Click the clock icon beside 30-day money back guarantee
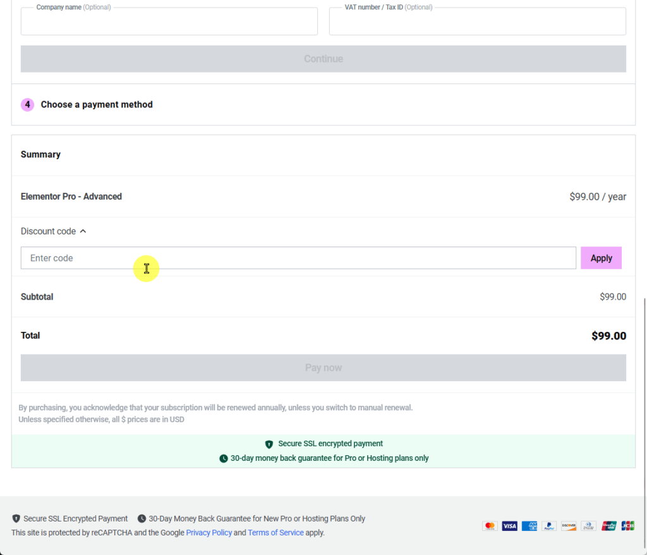Viewport: 647px width, 555px height. click(223, 458)
